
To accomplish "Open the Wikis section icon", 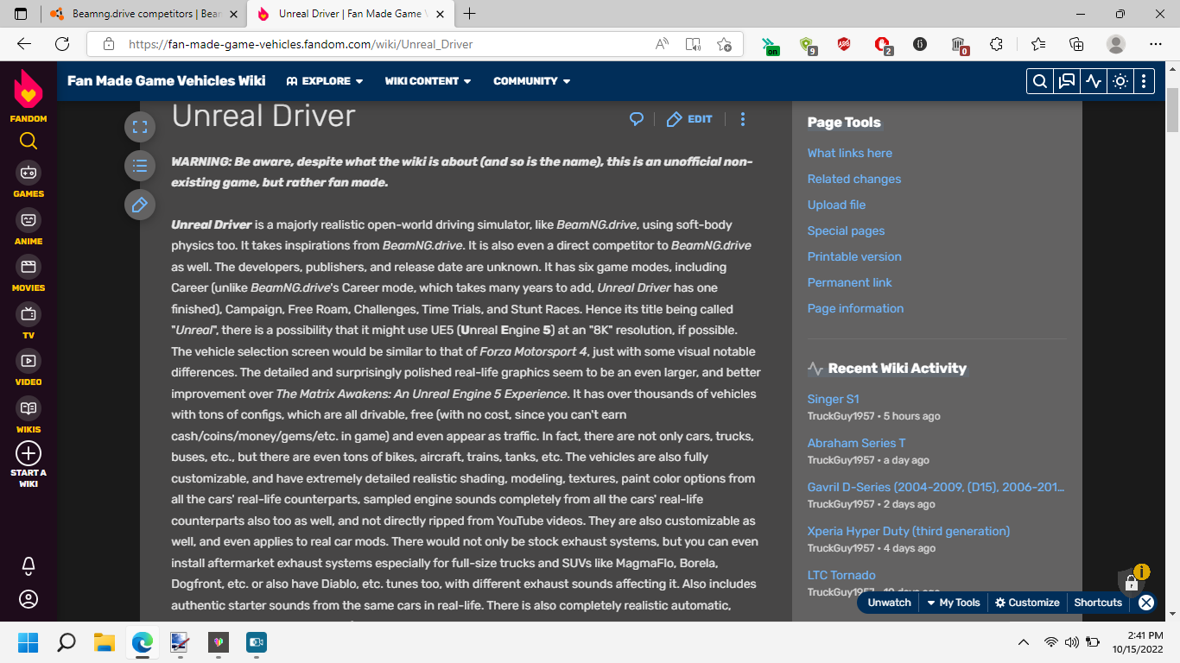I will point(29,408).
